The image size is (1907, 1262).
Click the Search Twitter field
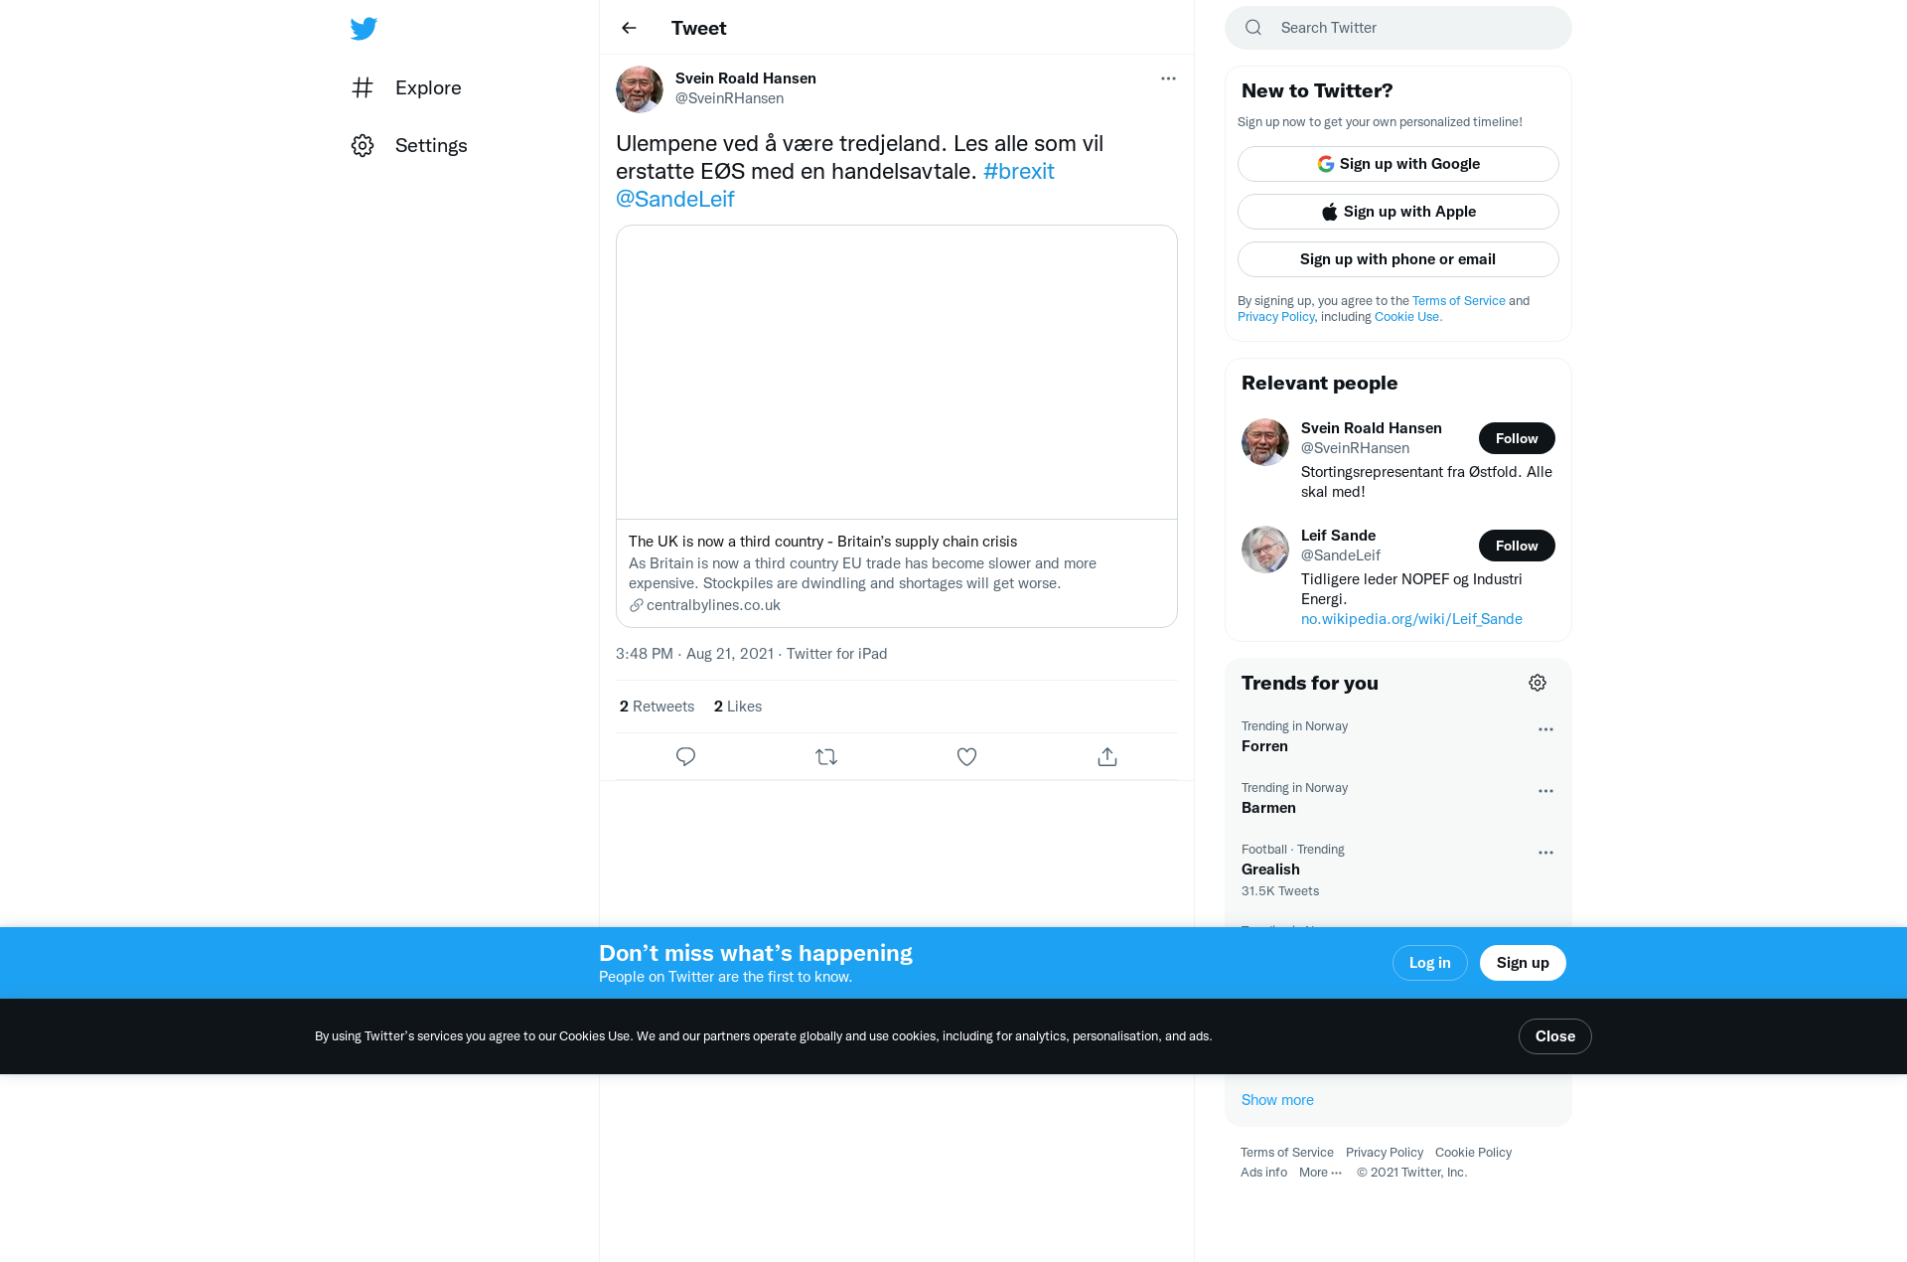[x=1398, y=28]
